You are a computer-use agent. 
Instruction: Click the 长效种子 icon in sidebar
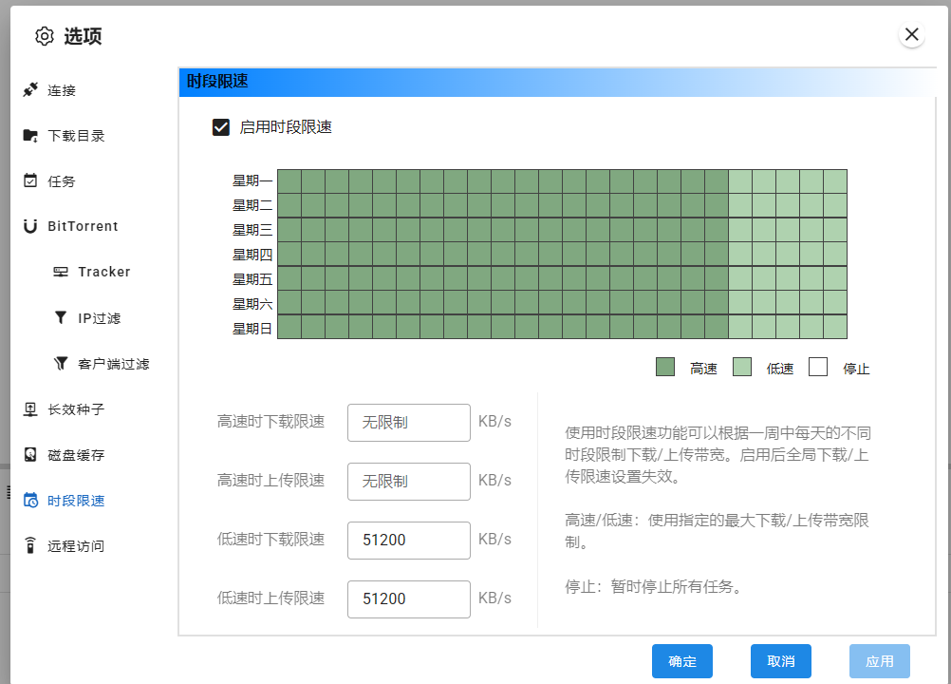coord(30,409)
